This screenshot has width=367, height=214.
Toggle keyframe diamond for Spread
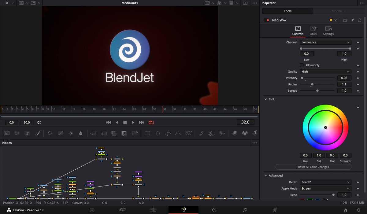[x=358, y=90]
